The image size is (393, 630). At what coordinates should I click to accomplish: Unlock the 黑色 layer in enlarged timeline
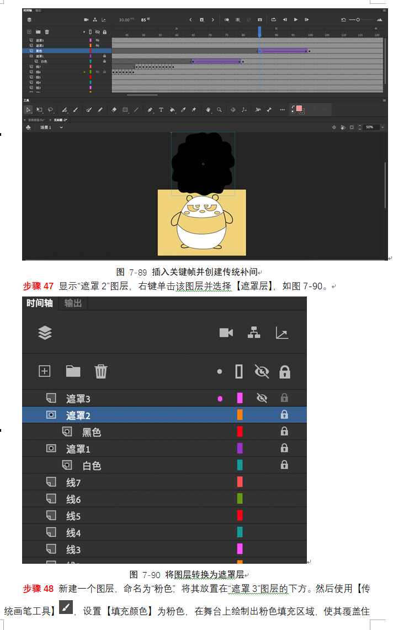(x=284, y=432)
